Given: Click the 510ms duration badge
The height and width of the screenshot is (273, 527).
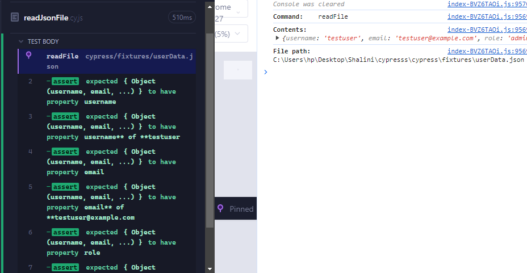Looking at the screenshot, I should (182, 18).
